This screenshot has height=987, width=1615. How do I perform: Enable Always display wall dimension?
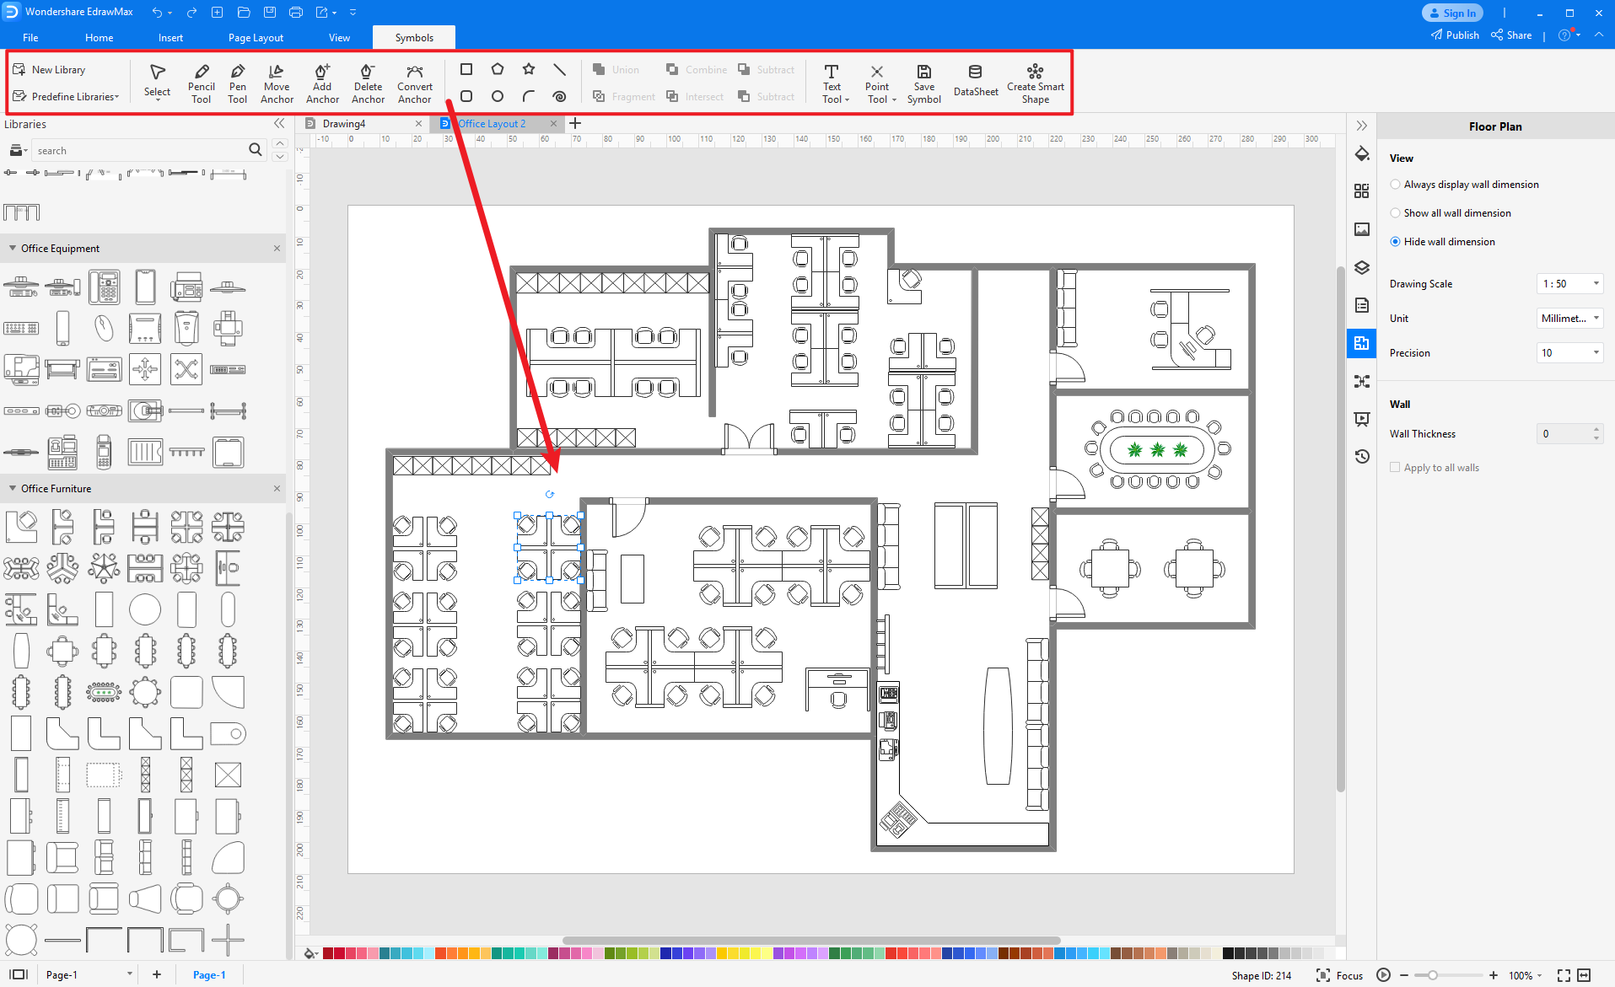coord(1396,184)
